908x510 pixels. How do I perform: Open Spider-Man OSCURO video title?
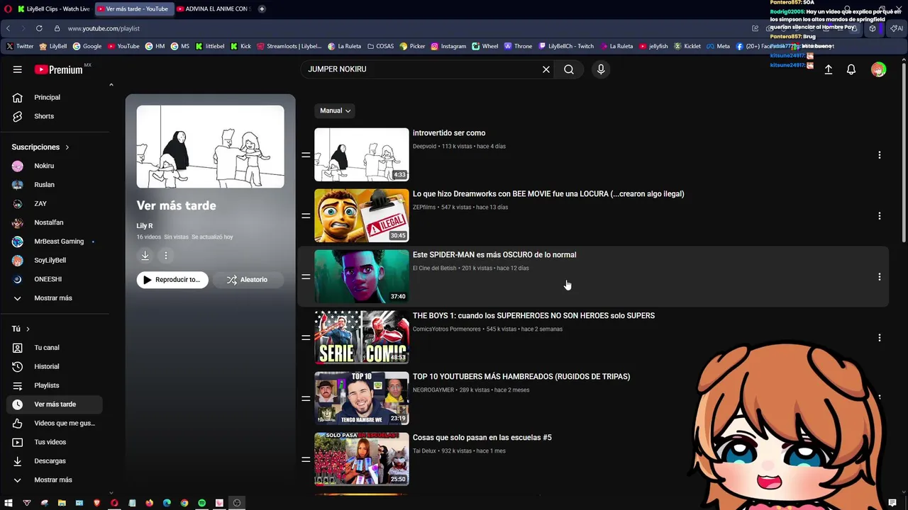tap(494, 255)
